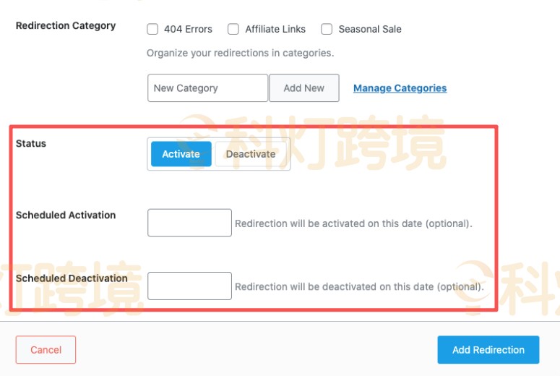Viewport: 560px width, 376px height.
Task: Tick the 404 Errors checkbox
Action: coord(152,30)
